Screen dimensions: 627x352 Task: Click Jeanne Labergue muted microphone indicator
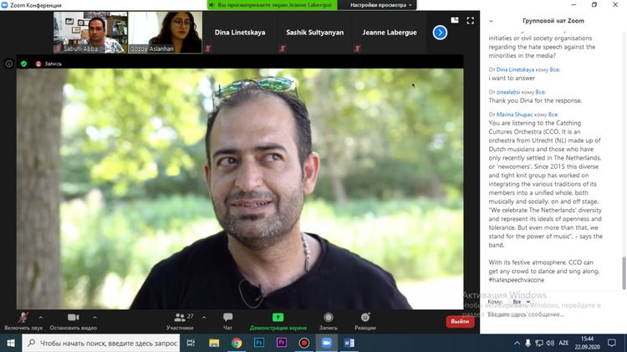(358, 48)
